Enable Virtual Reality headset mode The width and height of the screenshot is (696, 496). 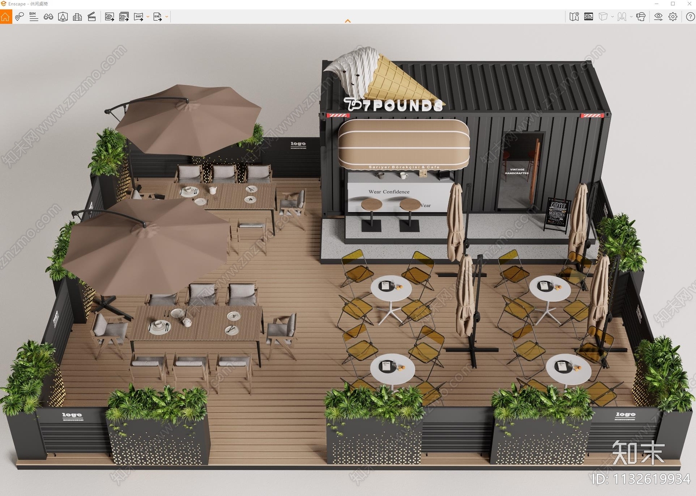[641, 17]
